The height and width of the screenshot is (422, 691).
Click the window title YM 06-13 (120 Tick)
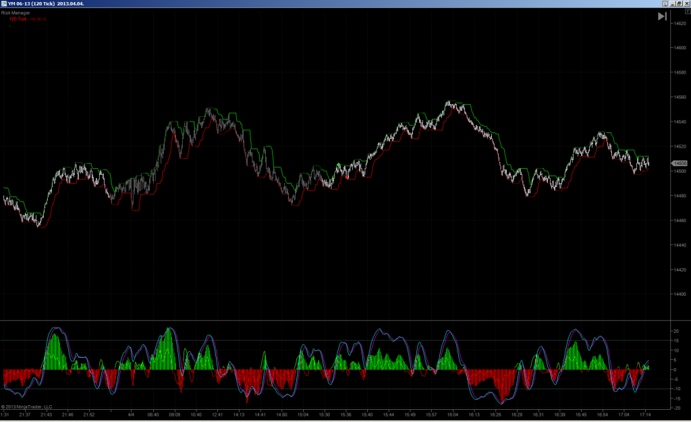31,3
